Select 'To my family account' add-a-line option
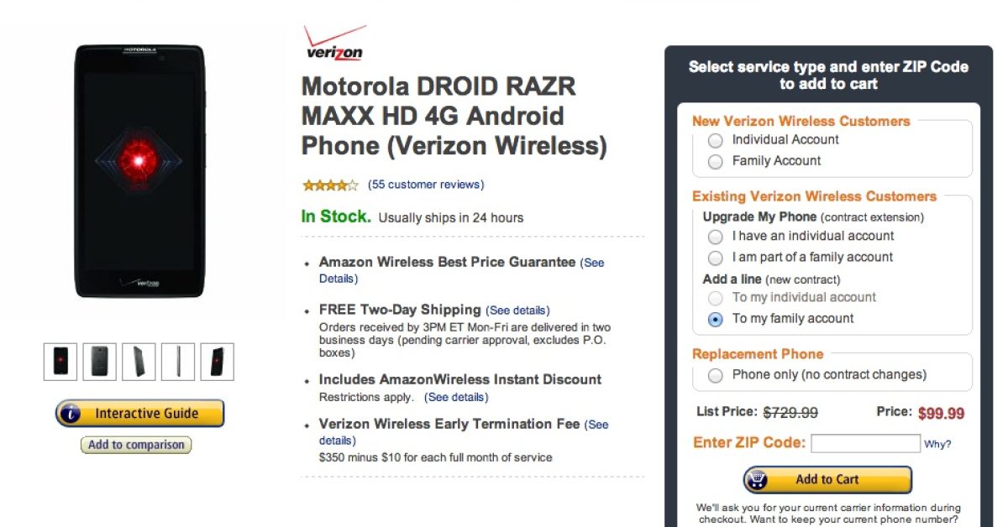 716,319
